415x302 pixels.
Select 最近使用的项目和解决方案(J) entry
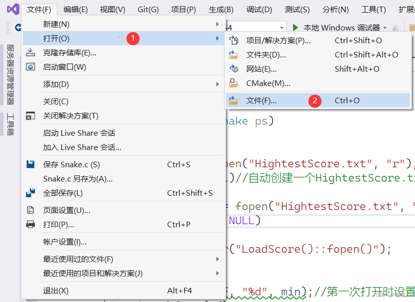click(123, 273)
